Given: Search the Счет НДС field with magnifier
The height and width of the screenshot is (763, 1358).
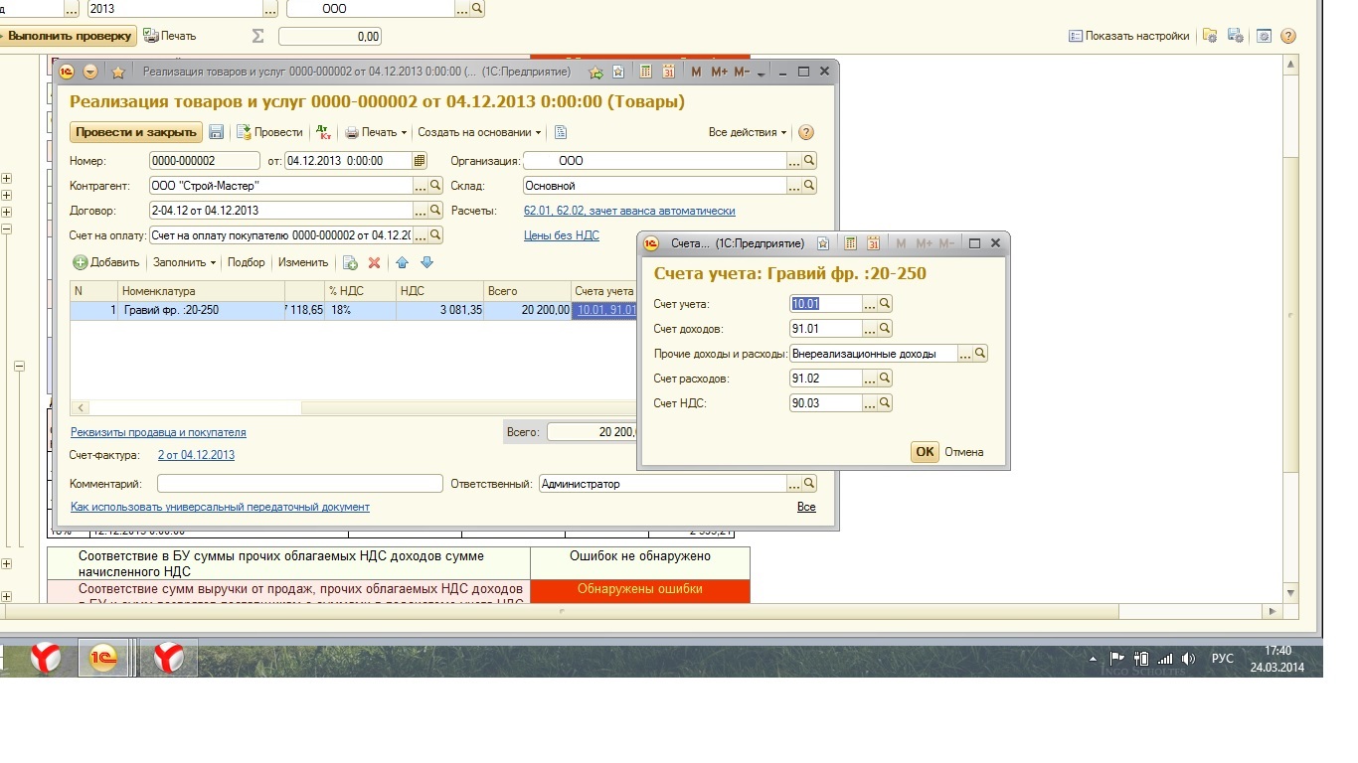Looking at the screenshot, I should [885, 403].
